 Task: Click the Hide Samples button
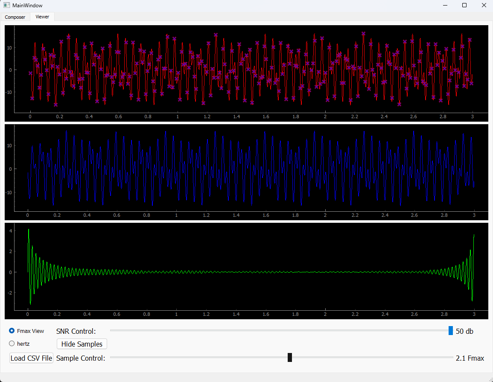(x=82, y=344)
